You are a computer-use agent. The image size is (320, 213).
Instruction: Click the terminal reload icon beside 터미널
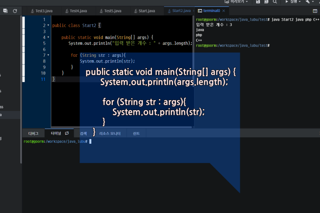[x=67, y=133]
